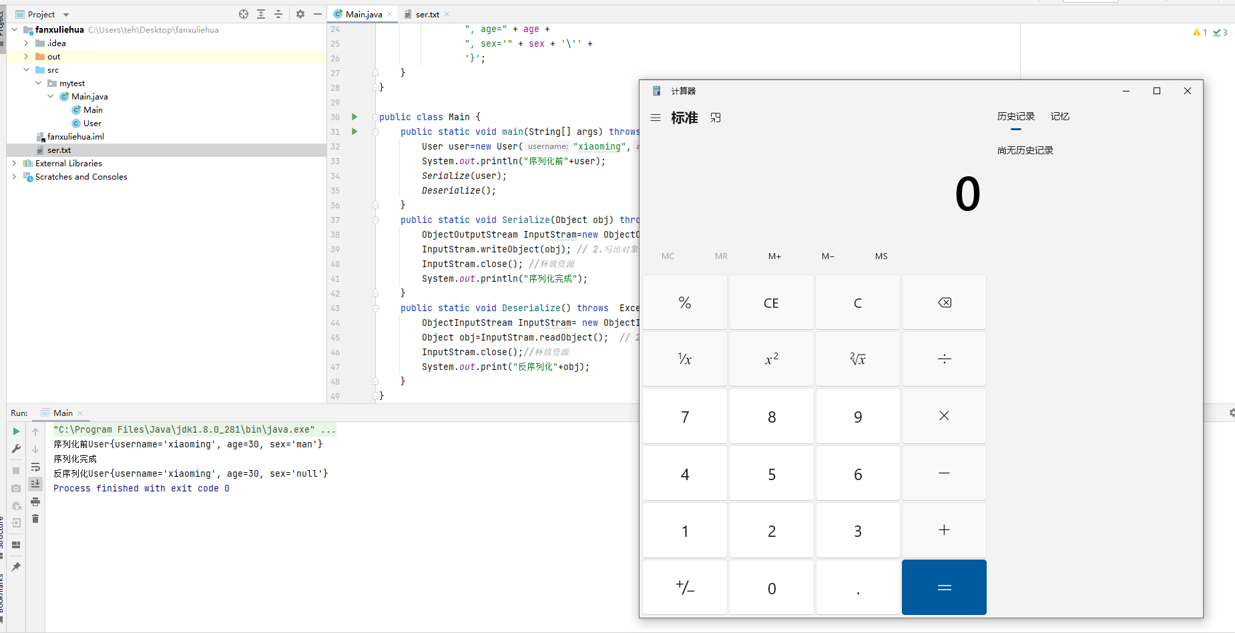Click the square root key

click(858, 359)
